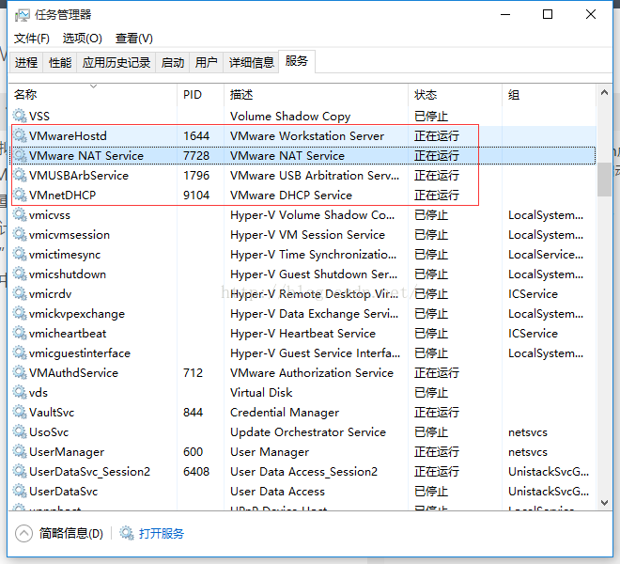Click the UsoSvc gear icon
Image resolution: width=620 pixels, height=564 pixels.
click(x=20, y=431)
